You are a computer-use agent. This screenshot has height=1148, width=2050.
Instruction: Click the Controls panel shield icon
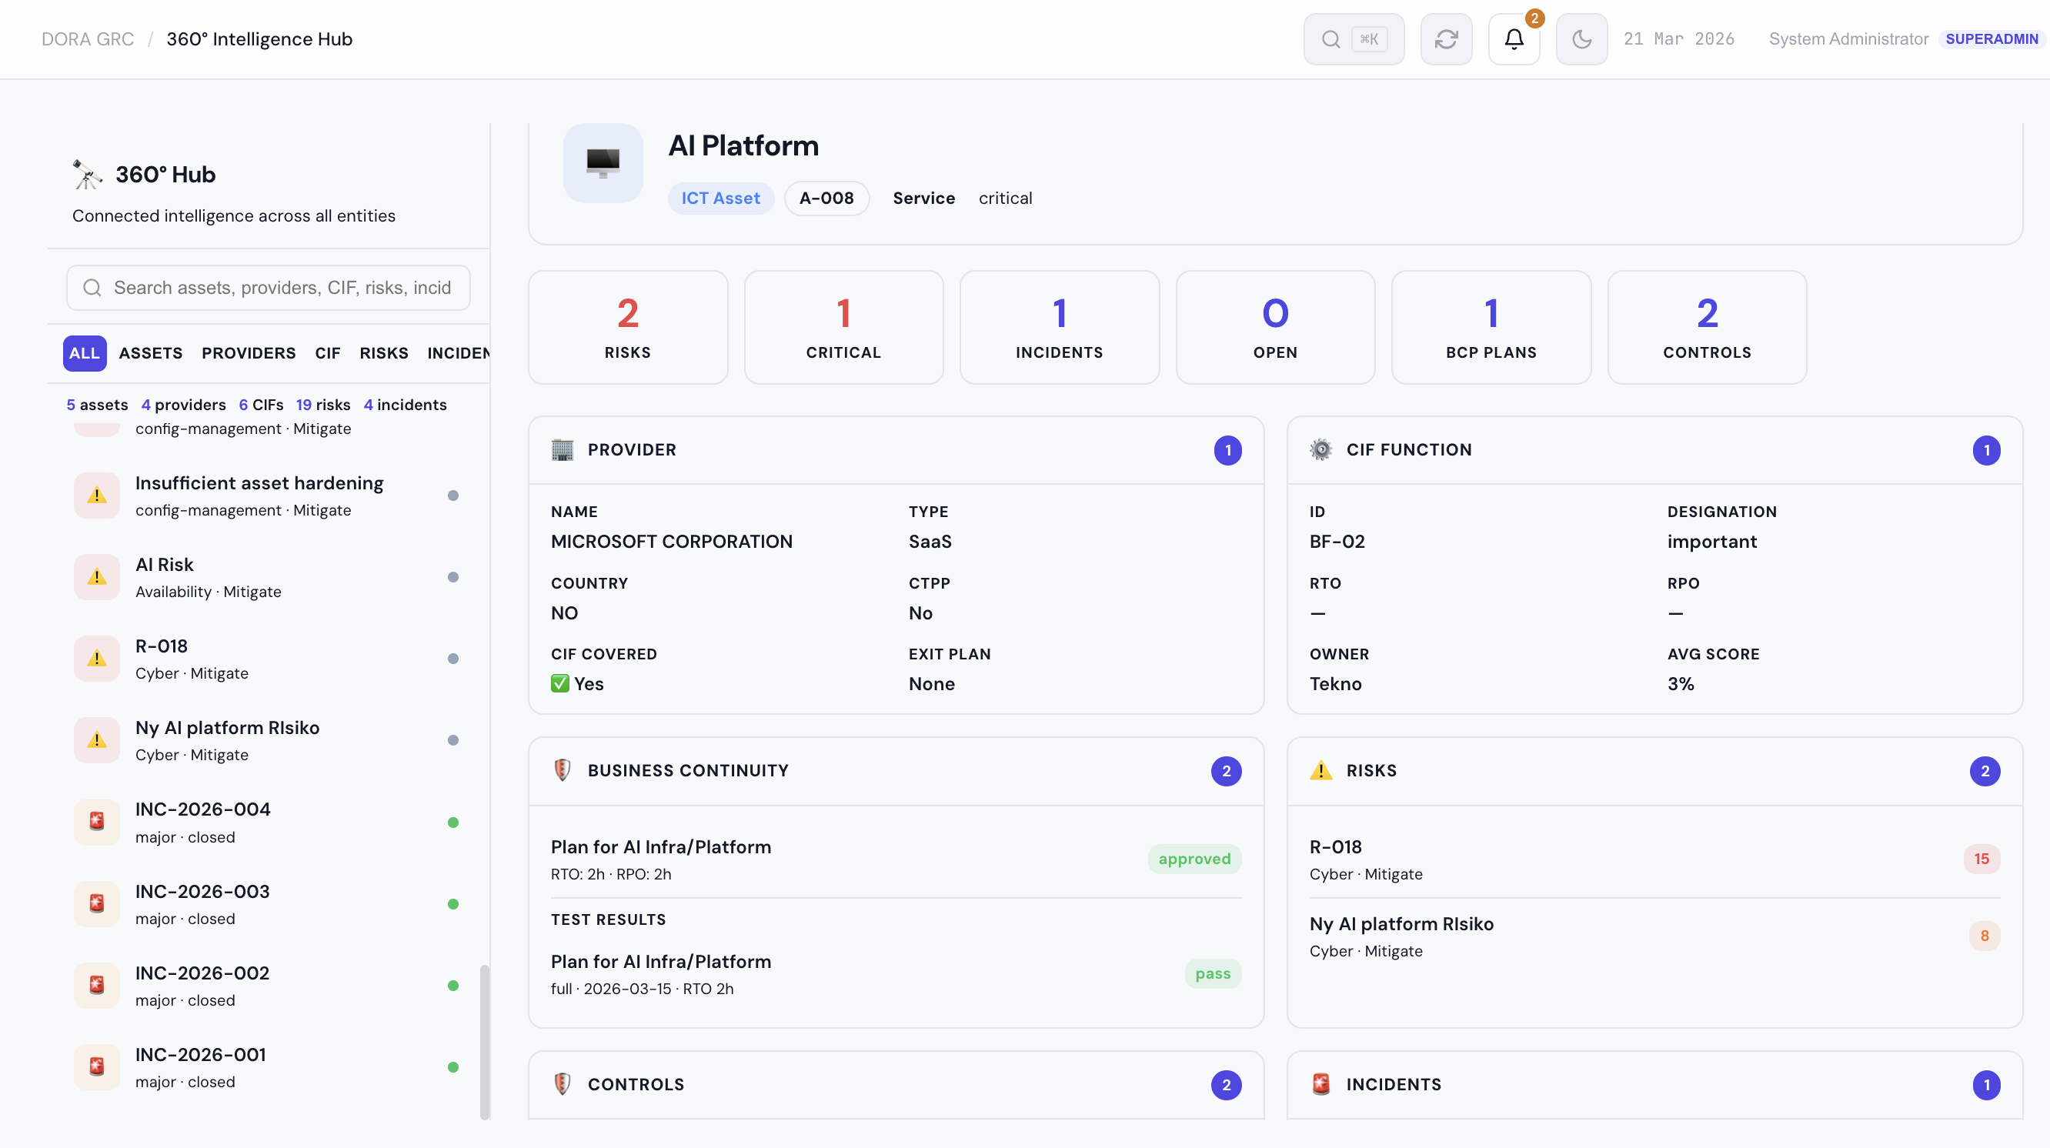[563, 1083]
